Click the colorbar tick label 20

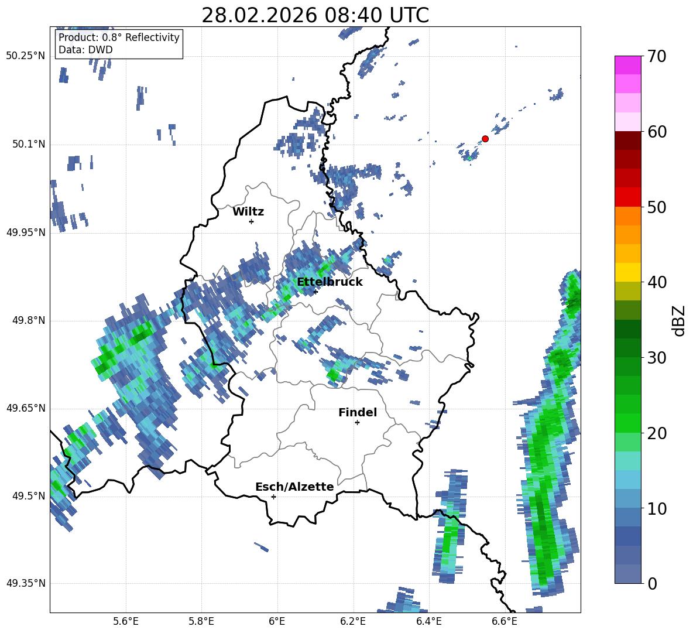(x=657, y=433)
